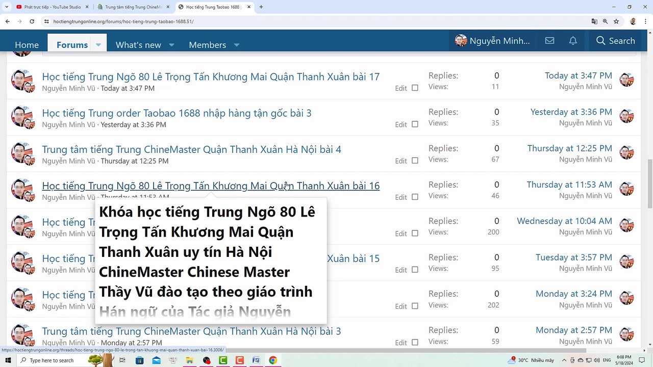Select checkbox for ChineMaster bài 4 thread
This screenshot has height=367, width=653.
pos(415,161)
